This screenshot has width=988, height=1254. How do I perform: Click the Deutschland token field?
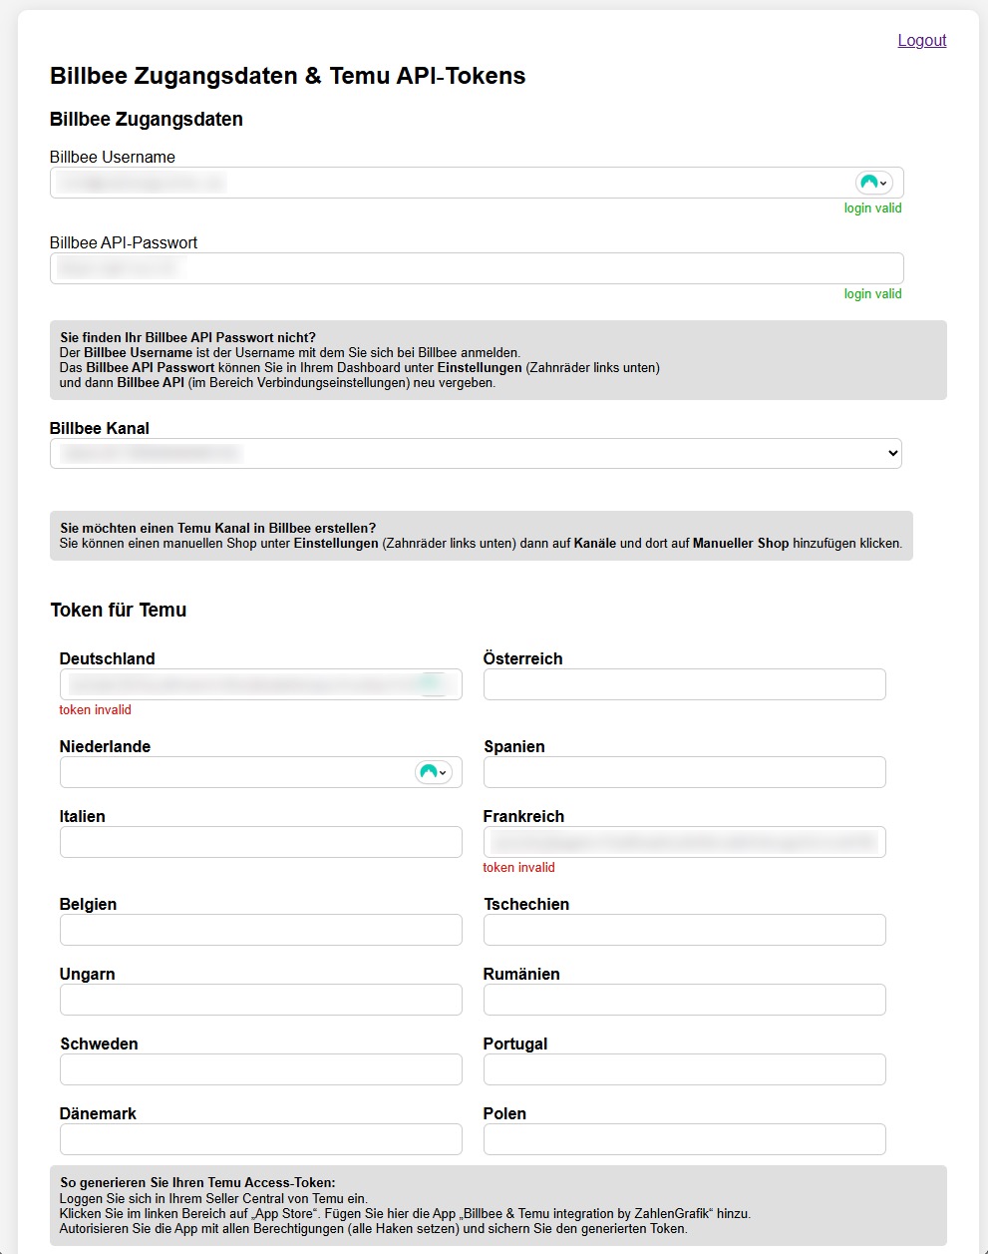[x=261, y=684]
